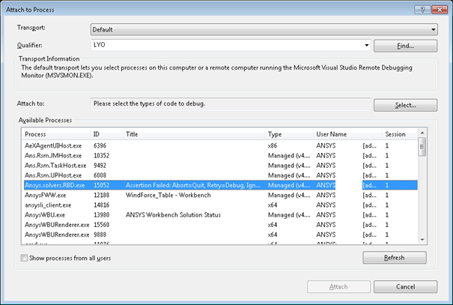Select AnsysWBURenderer.exe with ID 9888
The height and width of the screenshot is (305, 453).
pyautogui.click(x=220, y=235)
